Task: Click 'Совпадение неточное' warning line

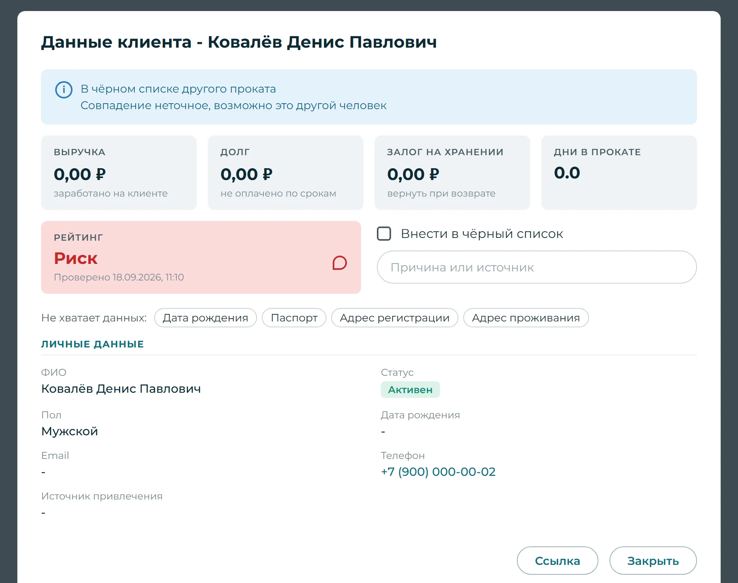Action: [x=233, y=106]
